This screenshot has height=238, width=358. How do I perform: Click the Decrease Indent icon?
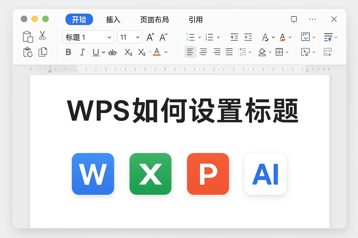(x=234, y=37)
